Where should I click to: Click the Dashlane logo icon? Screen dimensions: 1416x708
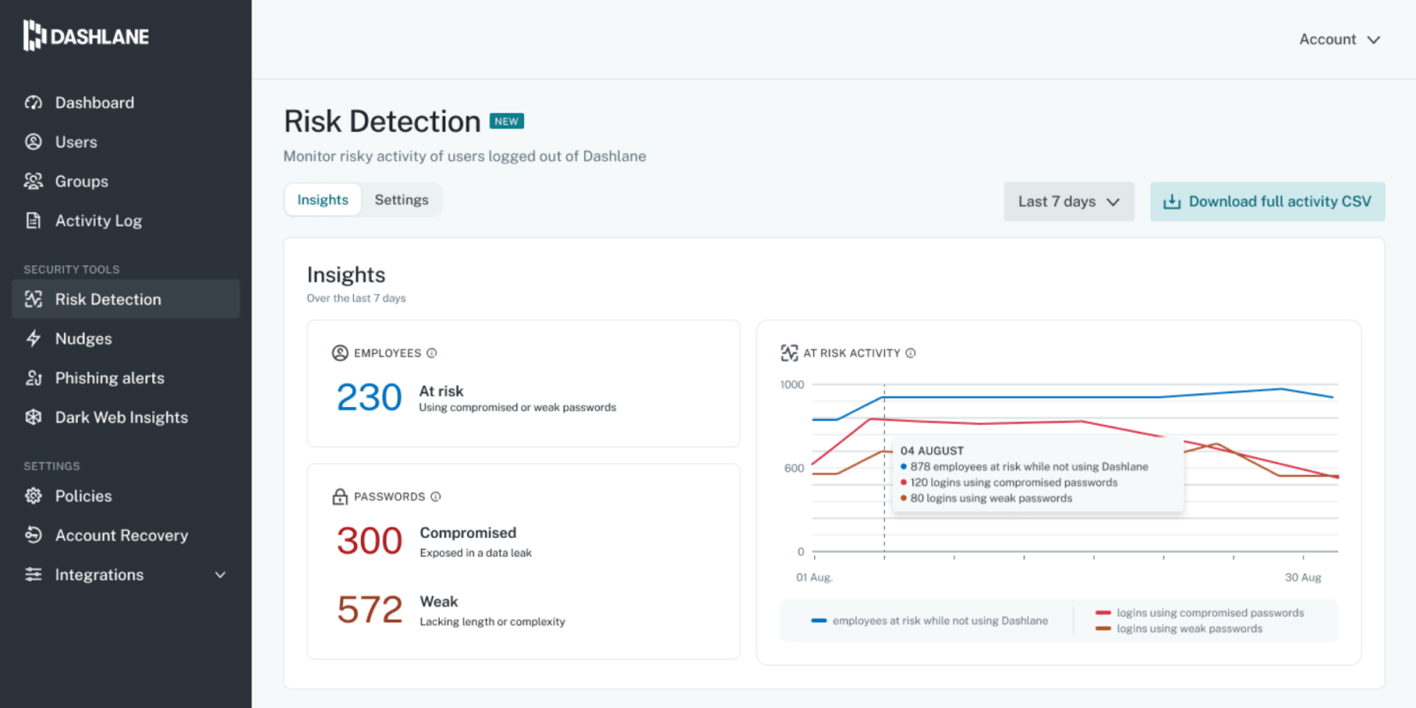(34, 35)
